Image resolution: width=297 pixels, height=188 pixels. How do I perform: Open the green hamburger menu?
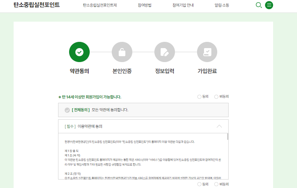point(269,5)
